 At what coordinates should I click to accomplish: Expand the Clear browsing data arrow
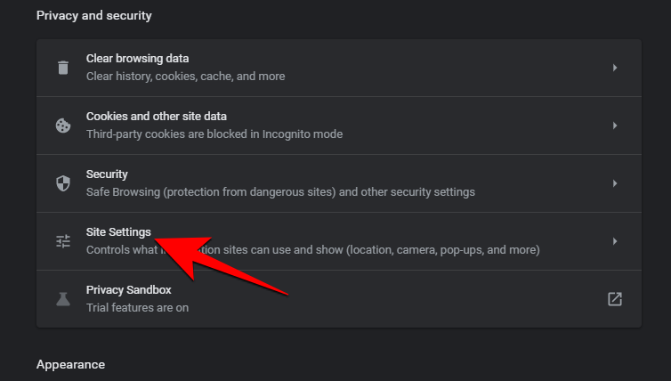(614, 68)
